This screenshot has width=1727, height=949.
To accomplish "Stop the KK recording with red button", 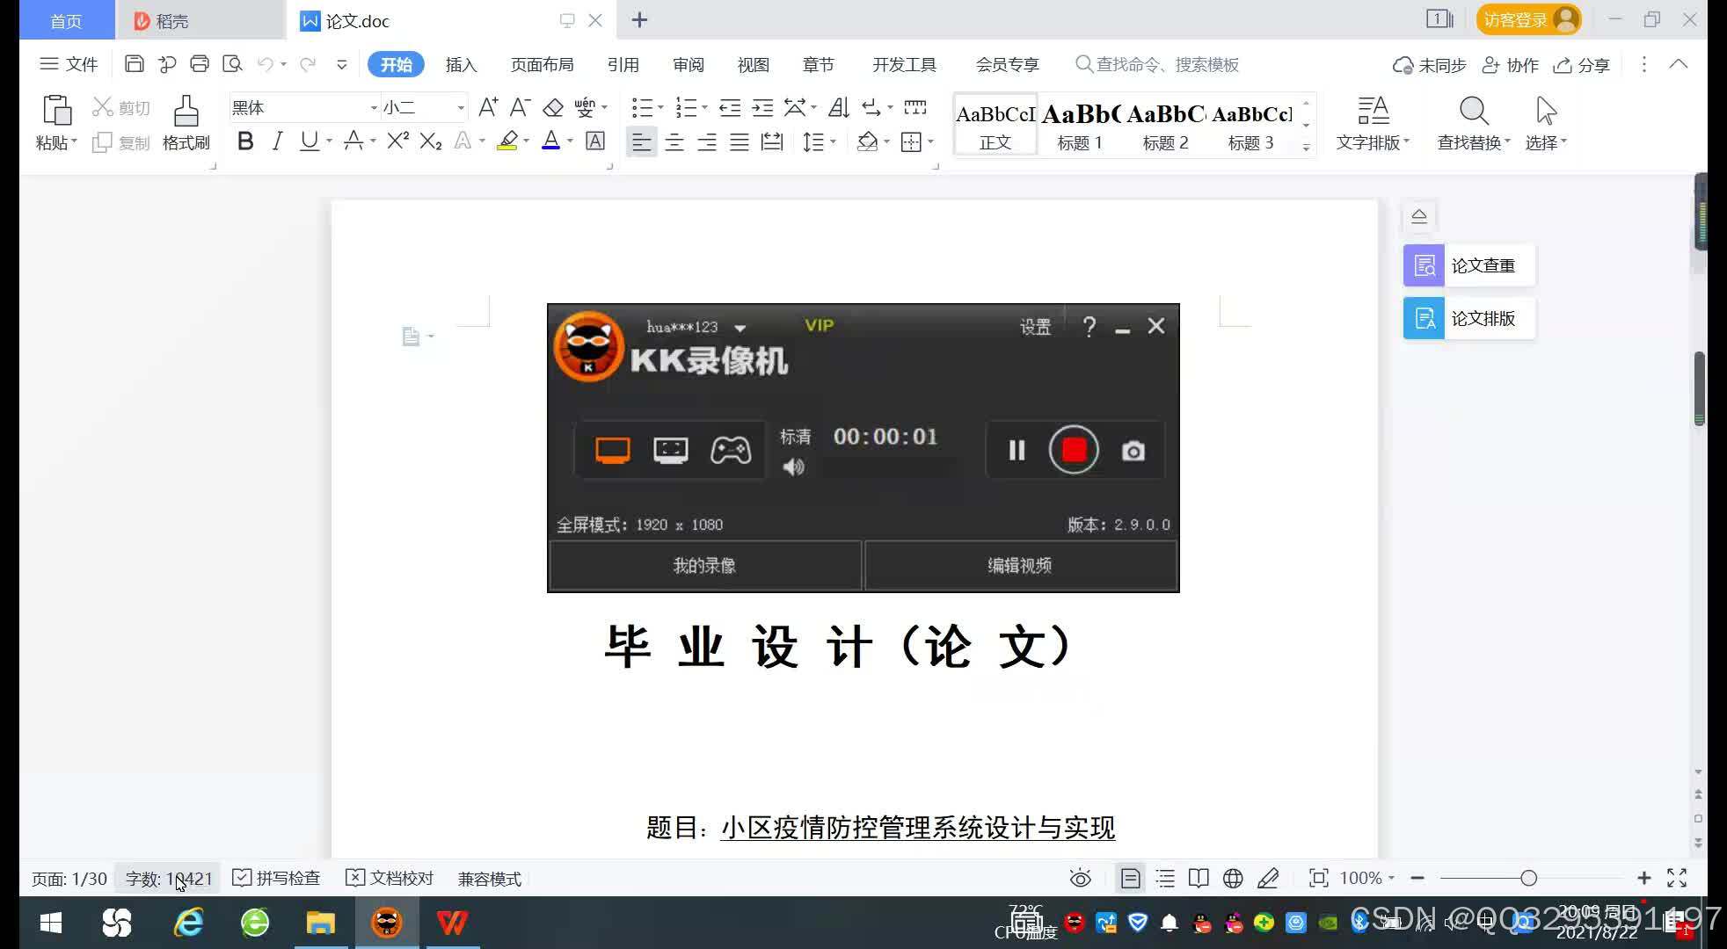I will click(1074, 450).
